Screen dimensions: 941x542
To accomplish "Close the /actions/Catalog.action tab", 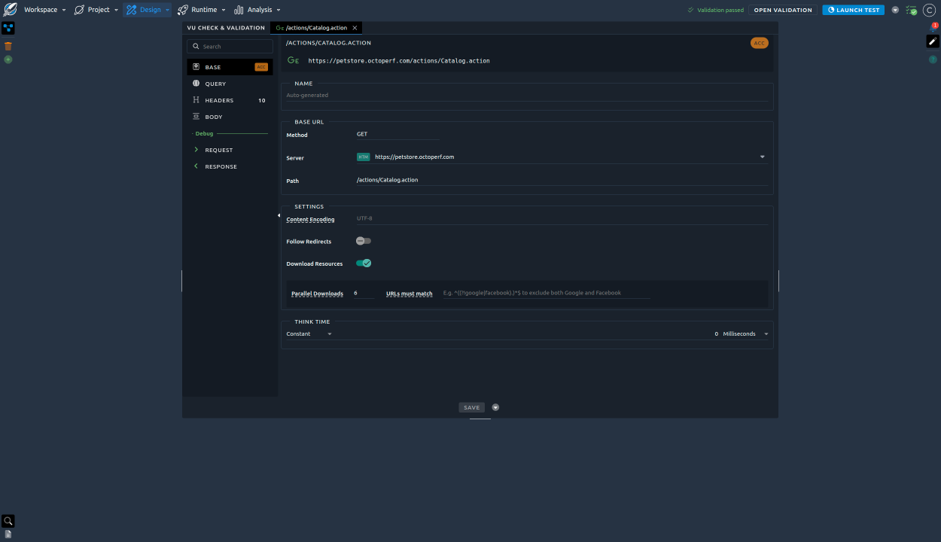I will click(x=355, y=28).
